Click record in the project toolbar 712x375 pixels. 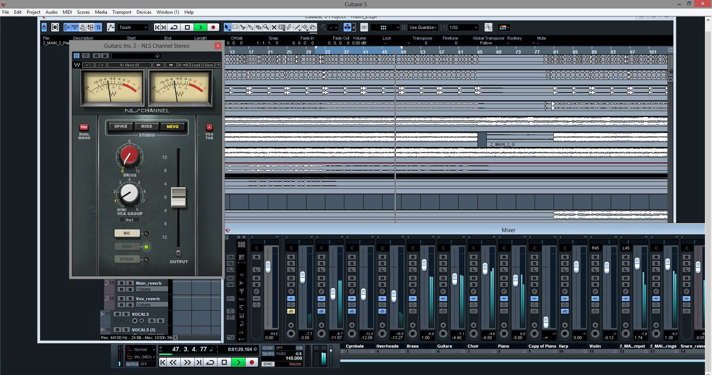[213, 27]
